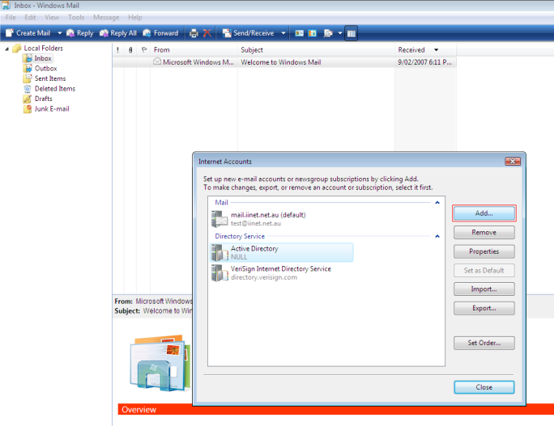
Task: Open the View menu
Action: point(52,17)
